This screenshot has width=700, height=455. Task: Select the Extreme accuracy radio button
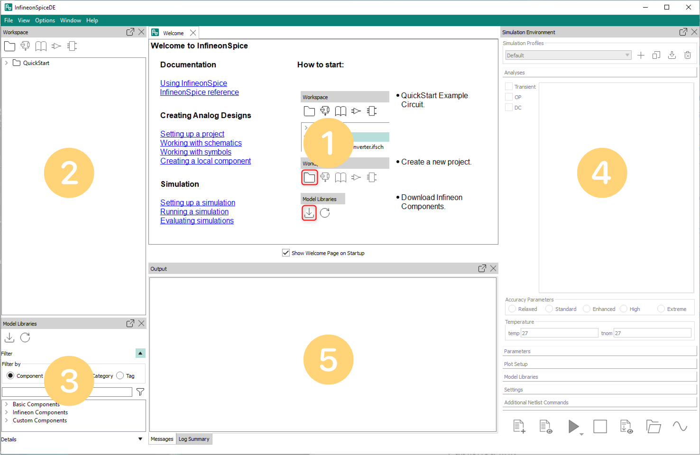(x=661, y=309)
